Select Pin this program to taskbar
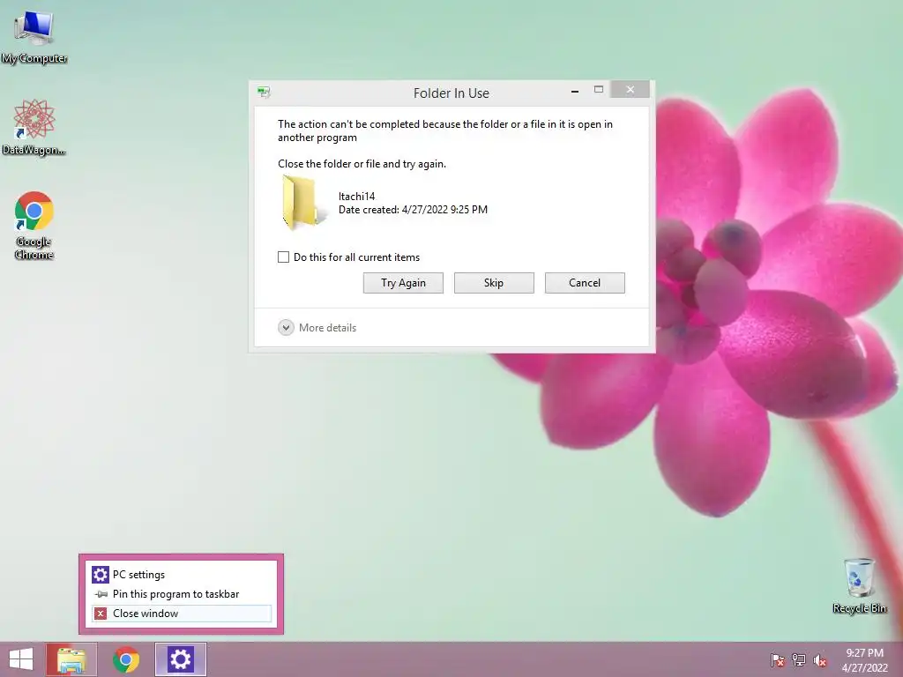903x677 pixels. pos(182,594)
